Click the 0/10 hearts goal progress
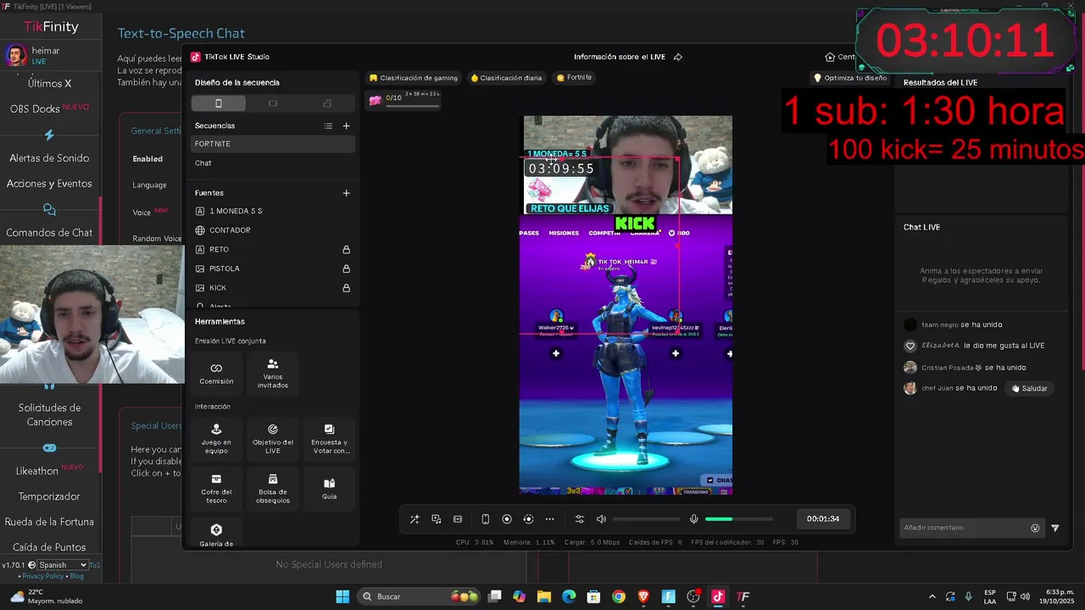 pyautogui.click(x=404, y=100)
